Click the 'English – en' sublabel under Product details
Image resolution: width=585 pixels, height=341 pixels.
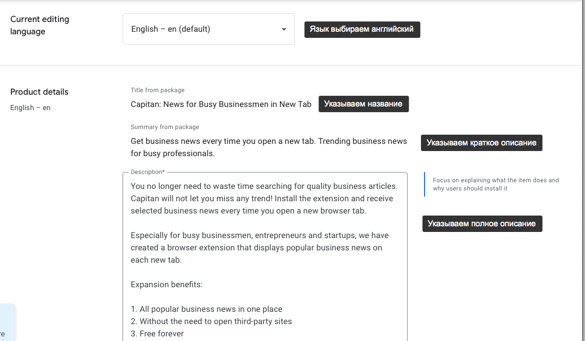click(x=30, y=108)
